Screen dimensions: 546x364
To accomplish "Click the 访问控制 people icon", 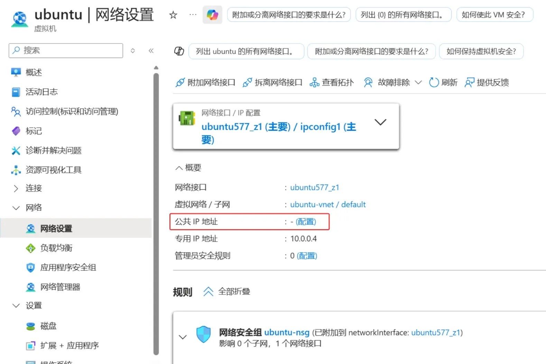I will (16, 111).
